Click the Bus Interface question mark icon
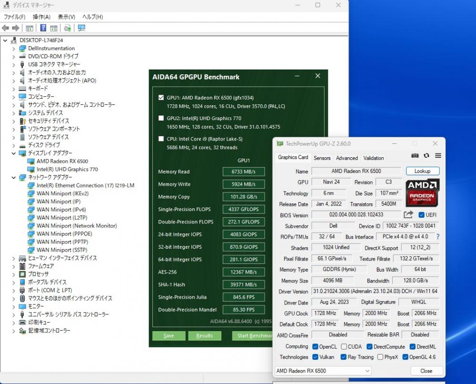This screenshot has width=476, height=384. (438, 236)
